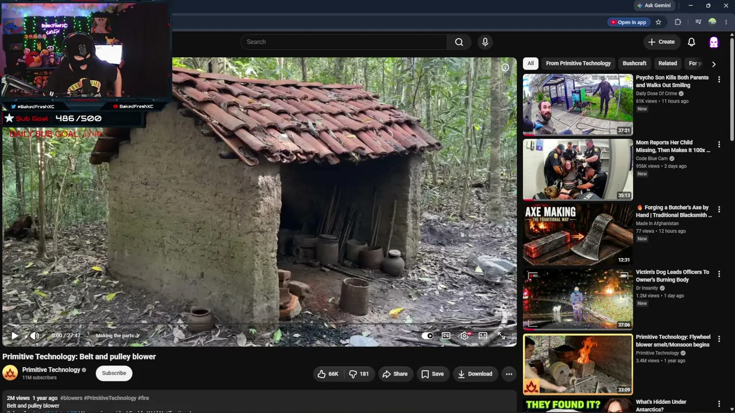Image resolution: width=735 pixels, height=413 pixels.
Task: Open the 'Forging a Butcher's Axe by Hand' title
Action: (x=674, y=211)
